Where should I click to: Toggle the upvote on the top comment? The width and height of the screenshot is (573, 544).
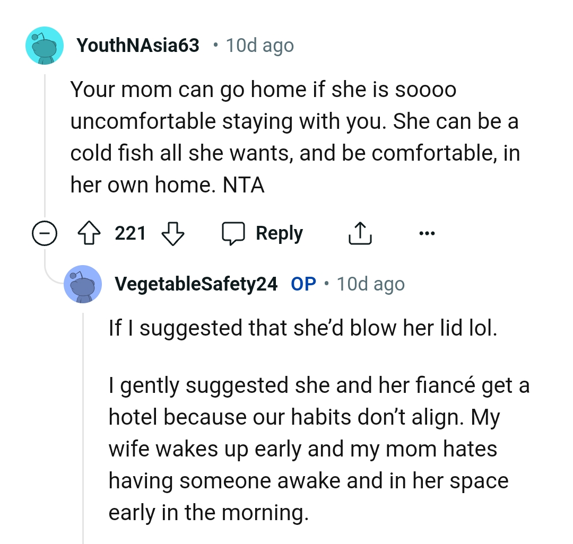pos(91,233)
